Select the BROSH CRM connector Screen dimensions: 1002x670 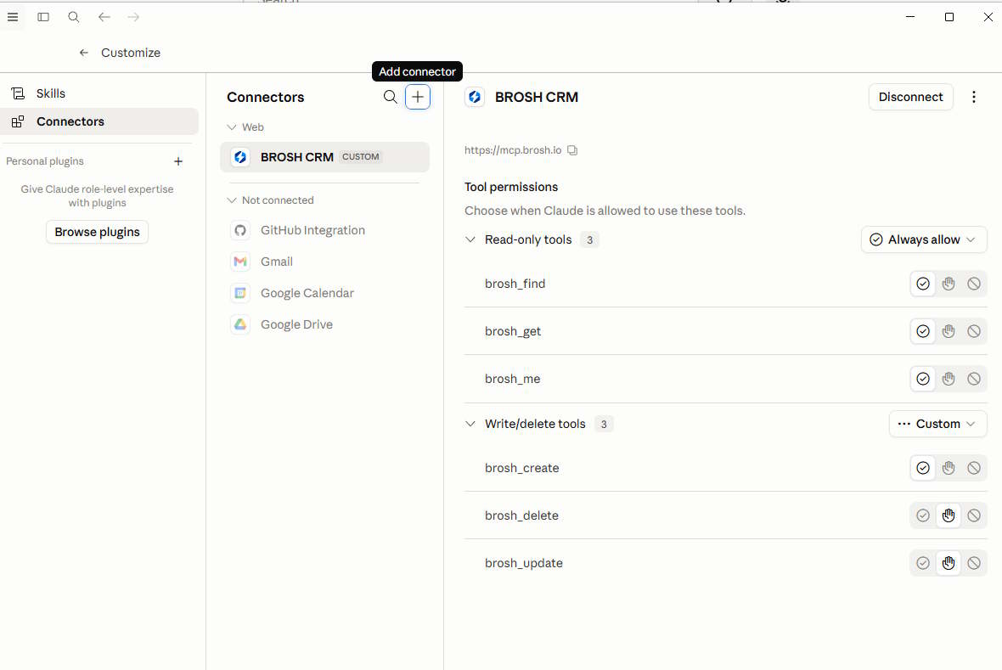(x=324, y=156)
